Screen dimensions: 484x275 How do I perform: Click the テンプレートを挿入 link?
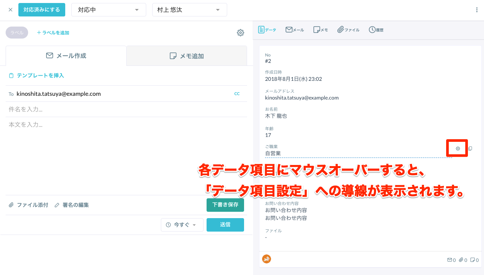(x=37, y=76)
